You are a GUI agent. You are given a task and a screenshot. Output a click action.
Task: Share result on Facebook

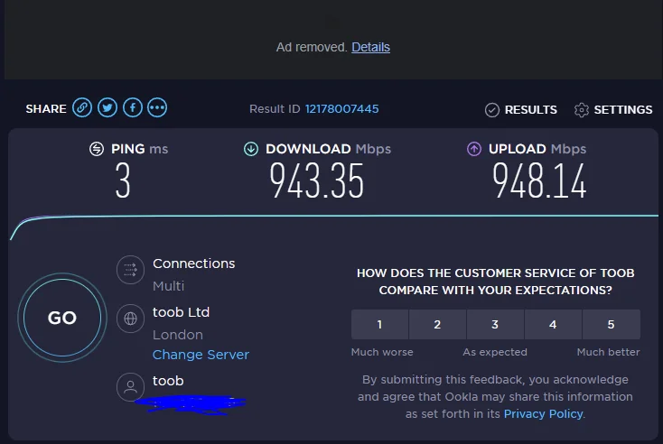coord(133,108)
